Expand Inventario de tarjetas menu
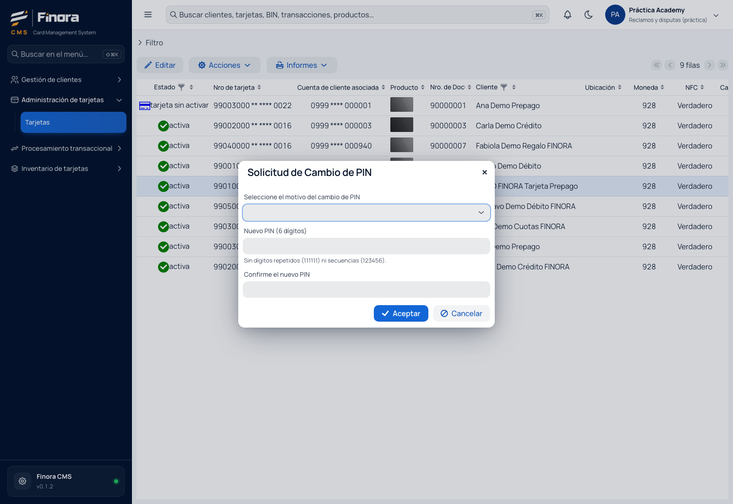733x504 pixels. click(66, 169)
